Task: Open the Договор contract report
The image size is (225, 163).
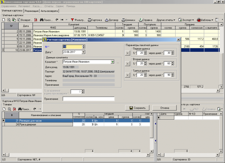Action: click(111, 20)
